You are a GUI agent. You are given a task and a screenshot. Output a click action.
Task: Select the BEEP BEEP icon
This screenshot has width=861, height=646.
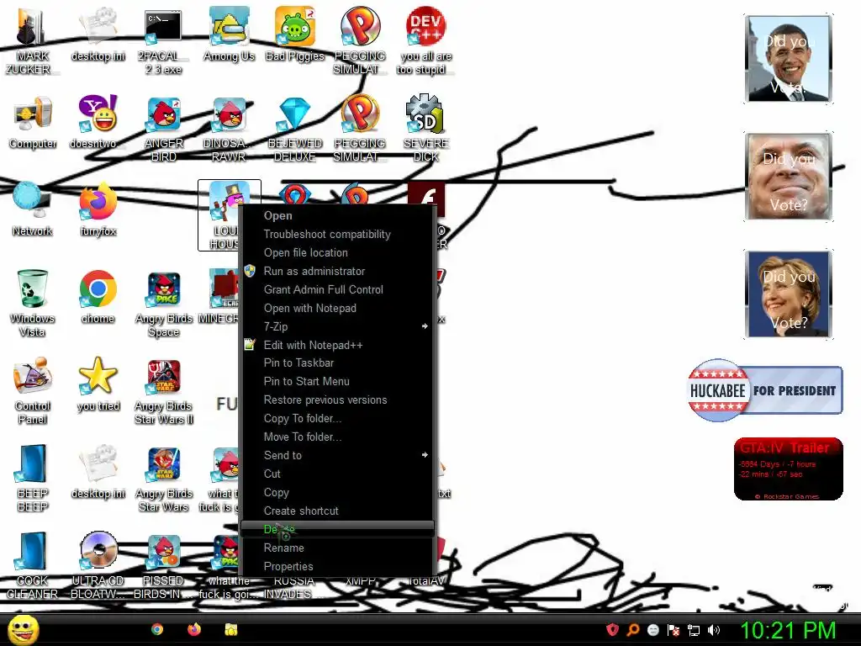[33, 478]
